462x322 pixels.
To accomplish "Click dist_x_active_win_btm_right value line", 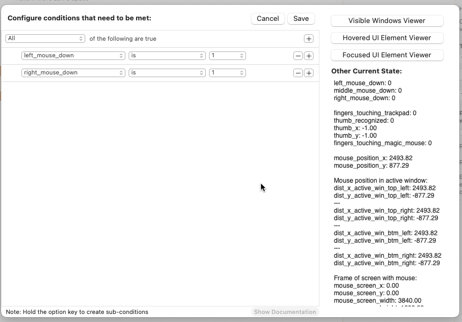I will pyautogui.click(x=388, y=256).
